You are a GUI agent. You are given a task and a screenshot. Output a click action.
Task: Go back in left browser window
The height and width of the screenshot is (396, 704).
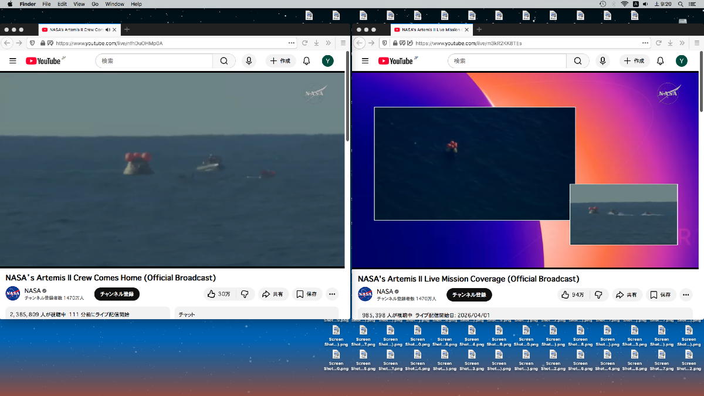pos(7,43)
